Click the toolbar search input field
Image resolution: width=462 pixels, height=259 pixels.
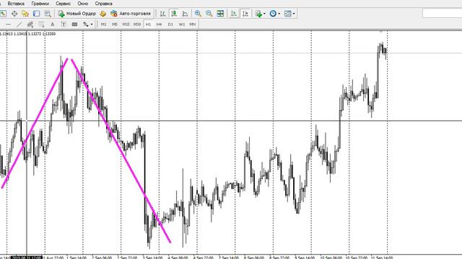pyautogui.click(x=442, y=13)
